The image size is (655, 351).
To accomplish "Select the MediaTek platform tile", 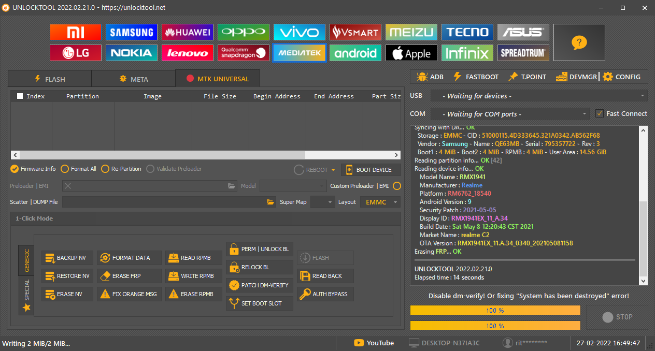I will pos(300,53).
